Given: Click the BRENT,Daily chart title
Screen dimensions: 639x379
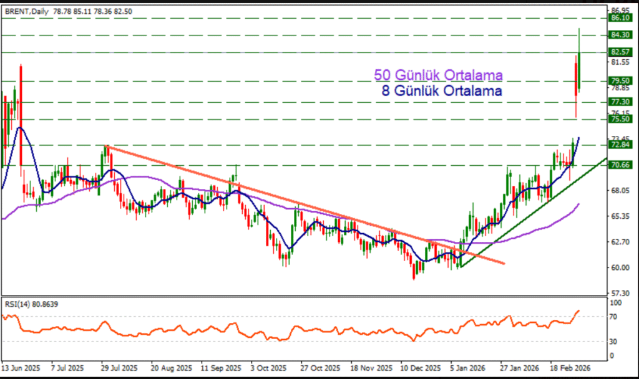Looking at the screenshot, I should click(x=23, y=11).
